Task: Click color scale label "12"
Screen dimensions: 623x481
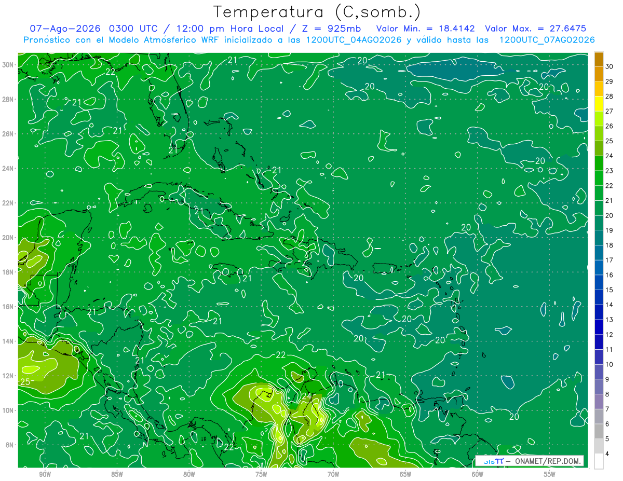Action: click(609, 335)
